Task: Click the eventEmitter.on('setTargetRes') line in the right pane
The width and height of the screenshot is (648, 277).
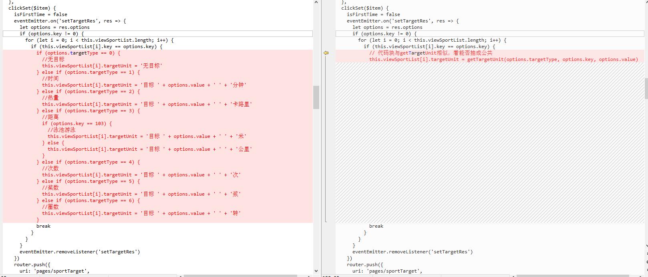Action: pyautogui.click(x=403, y=21)
